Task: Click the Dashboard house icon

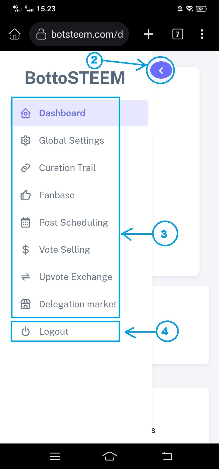Action: pos(26,113)
